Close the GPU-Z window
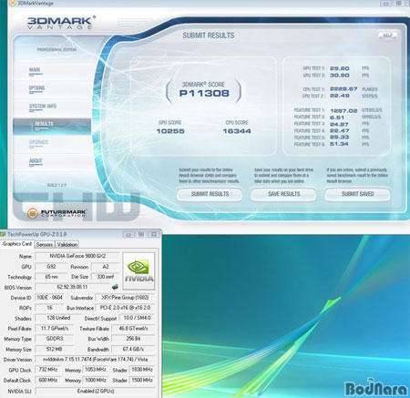This screenshot has width=410, height=398. click(154, 234)
